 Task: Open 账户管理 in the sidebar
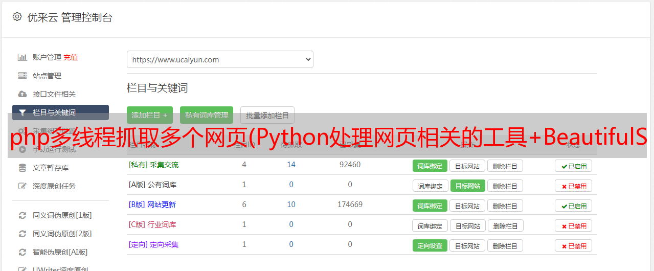(47, 57)
